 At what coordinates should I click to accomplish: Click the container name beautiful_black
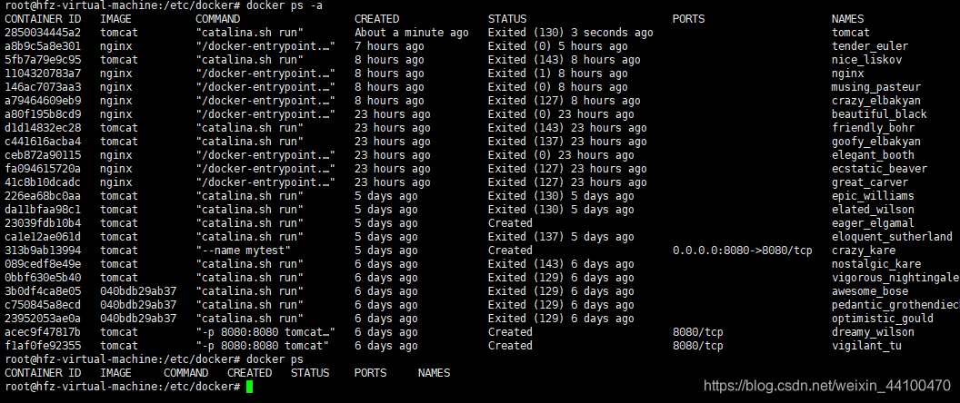(x=880, y=114)
